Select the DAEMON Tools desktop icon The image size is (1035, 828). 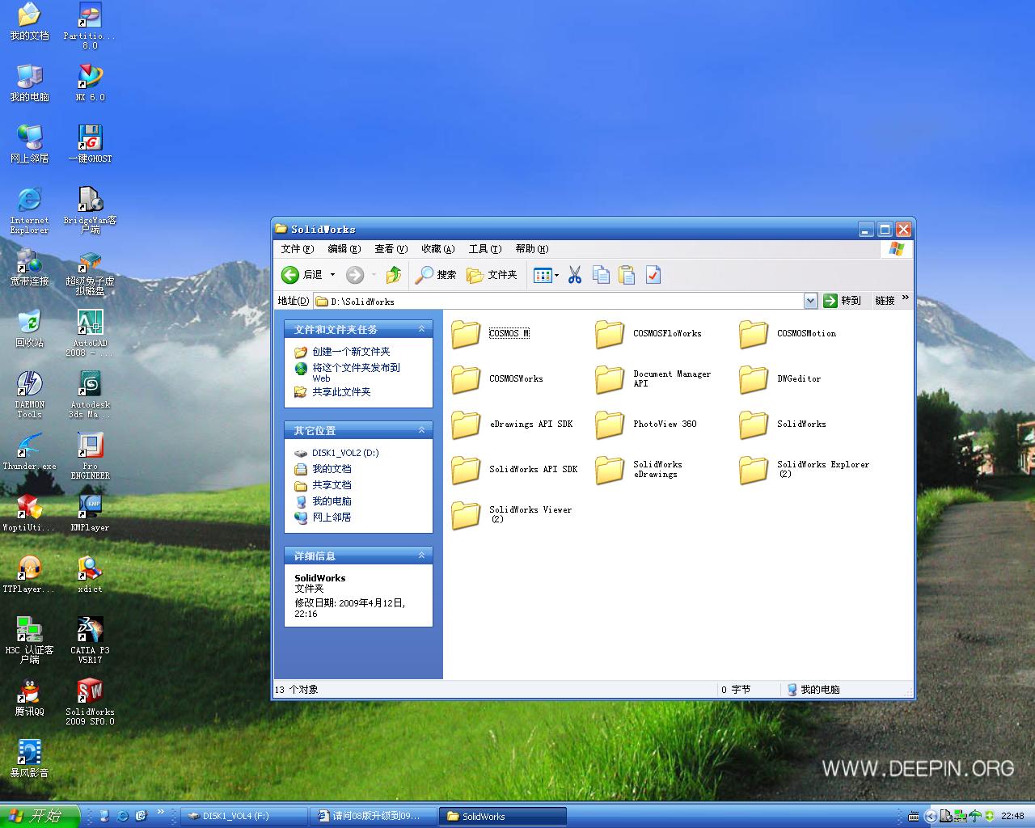click(30, 395)
